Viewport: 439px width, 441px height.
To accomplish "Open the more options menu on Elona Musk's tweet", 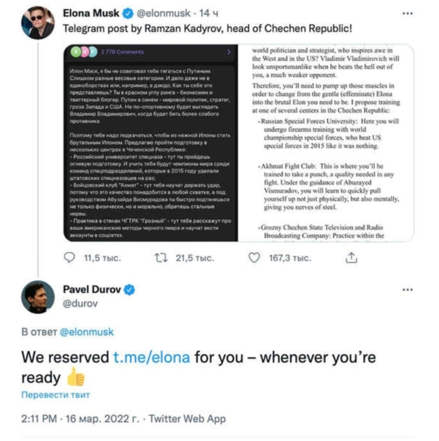I will pyautogui.click(x=408, y=14).
